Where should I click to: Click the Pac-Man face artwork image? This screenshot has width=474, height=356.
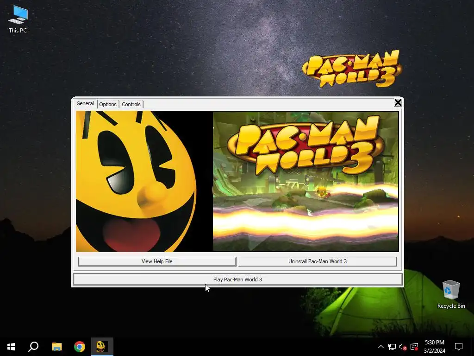(x=144, y=181)
